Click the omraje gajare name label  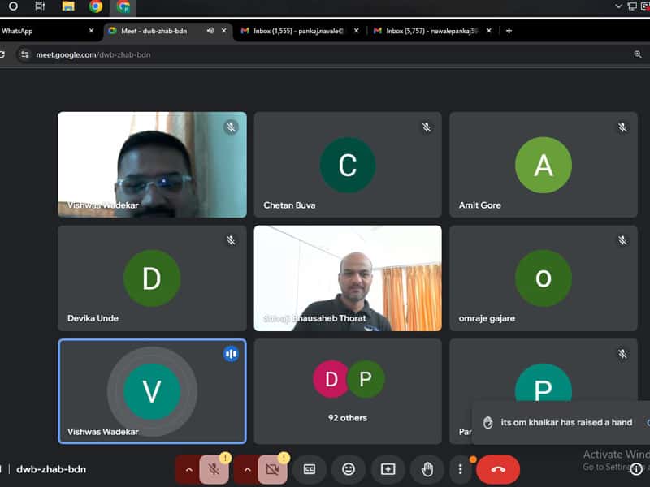pyautogui.click(x=487, y=318)
